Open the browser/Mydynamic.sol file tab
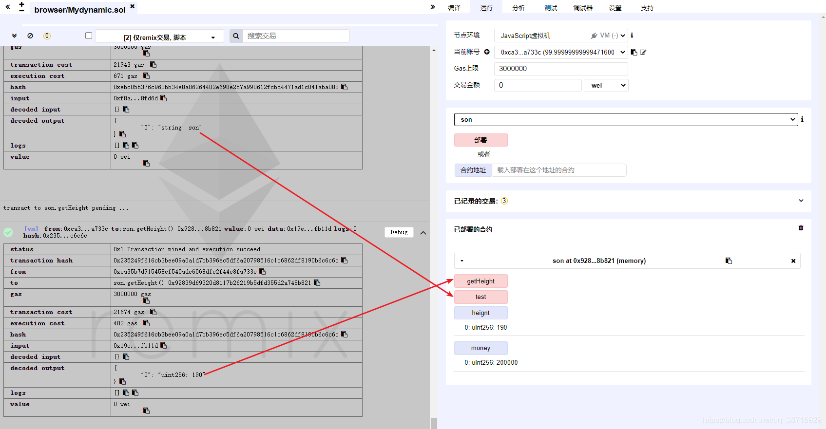Viewport: 826px width, 429px height. coord(80,9)
